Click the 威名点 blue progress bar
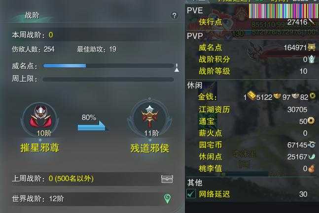 click(108, 66)
